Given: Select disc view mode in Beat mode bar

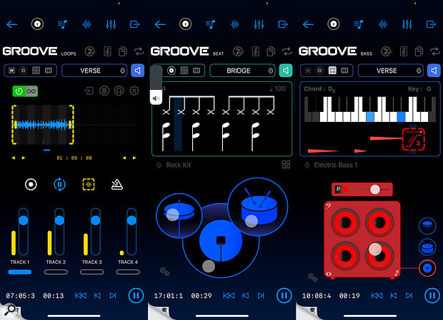Looking at the screenshot, I should point(171,71).
